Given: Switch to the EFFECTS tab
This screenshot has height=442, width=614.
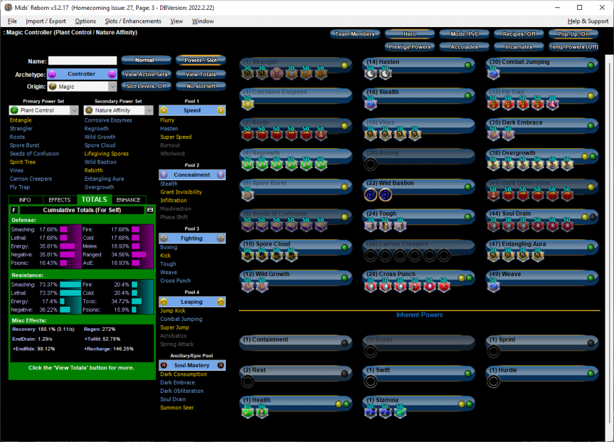Looking at the screenshot, I should point(60,200).
